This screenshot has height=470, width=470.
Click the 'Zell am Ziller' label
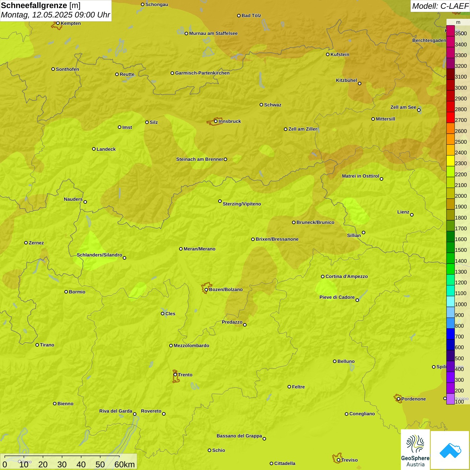pos(303,129)
